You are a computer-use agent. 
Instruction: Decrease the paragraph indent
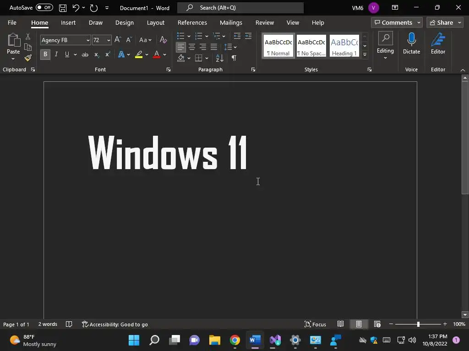237,36
